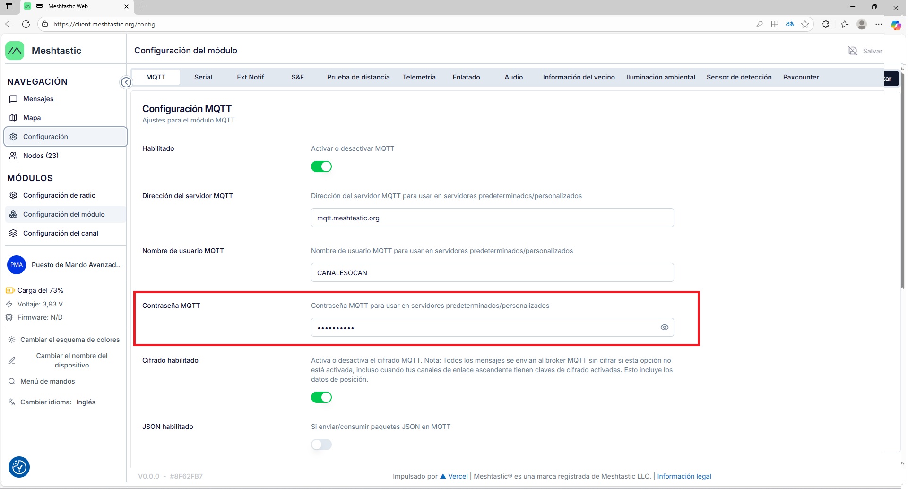Open the Mapa page
The image size is (908, 489).
point(32,118)
